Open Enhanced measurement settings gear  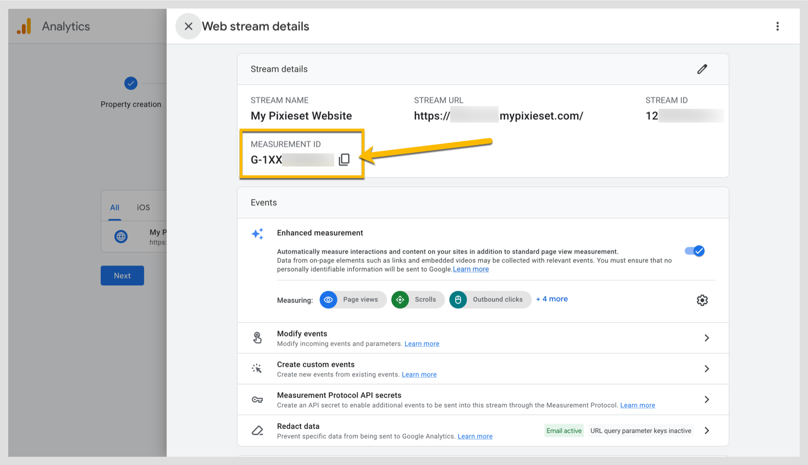702,300
